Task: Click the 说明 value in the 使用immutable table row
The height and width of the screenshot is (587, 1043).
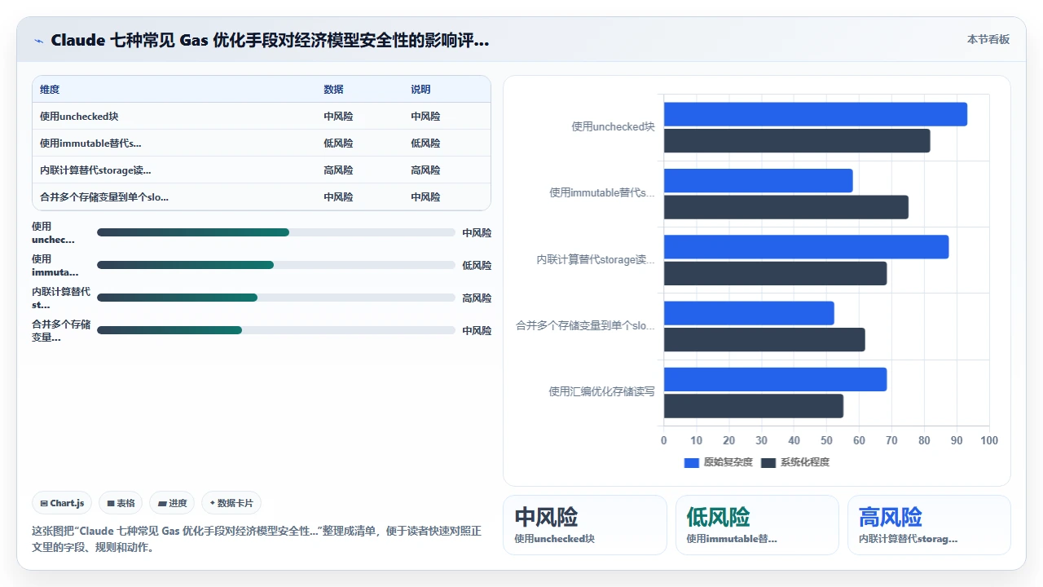Action: (425, 143)
